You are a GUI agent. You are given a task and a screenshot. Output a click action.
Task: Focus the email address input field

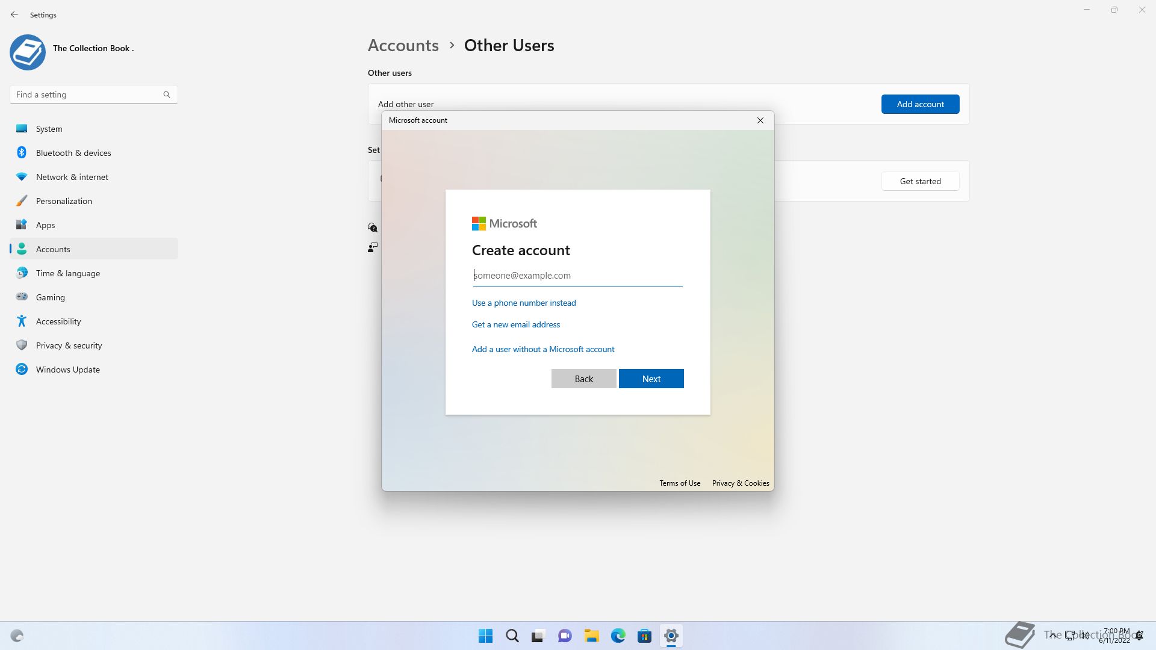click(x=577, y=276)
